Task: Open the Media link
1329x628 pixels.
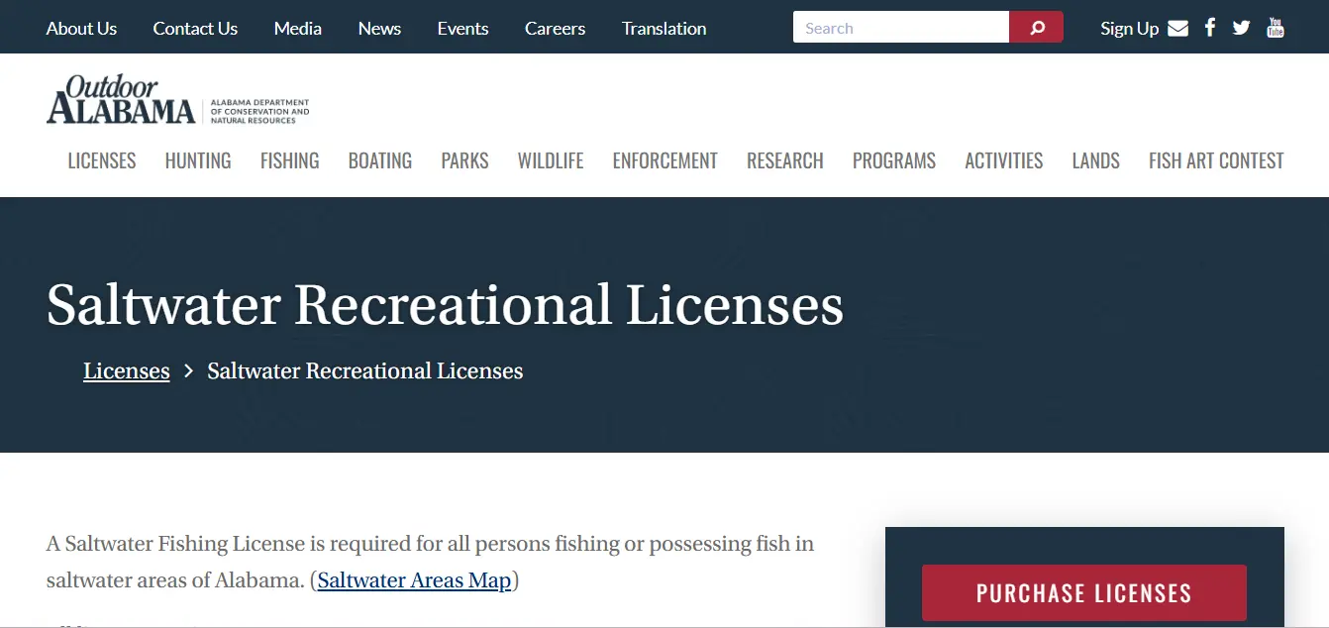Action: pos(298,29)
